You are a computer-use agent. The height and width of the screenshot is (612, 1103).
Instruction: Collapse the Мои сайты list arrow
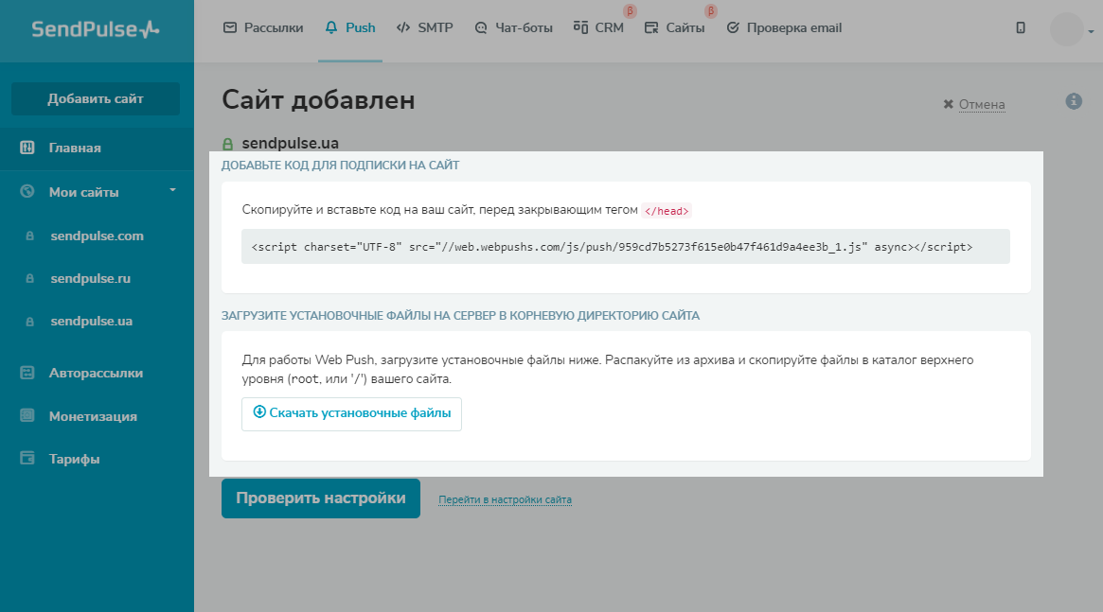(172, 190)
